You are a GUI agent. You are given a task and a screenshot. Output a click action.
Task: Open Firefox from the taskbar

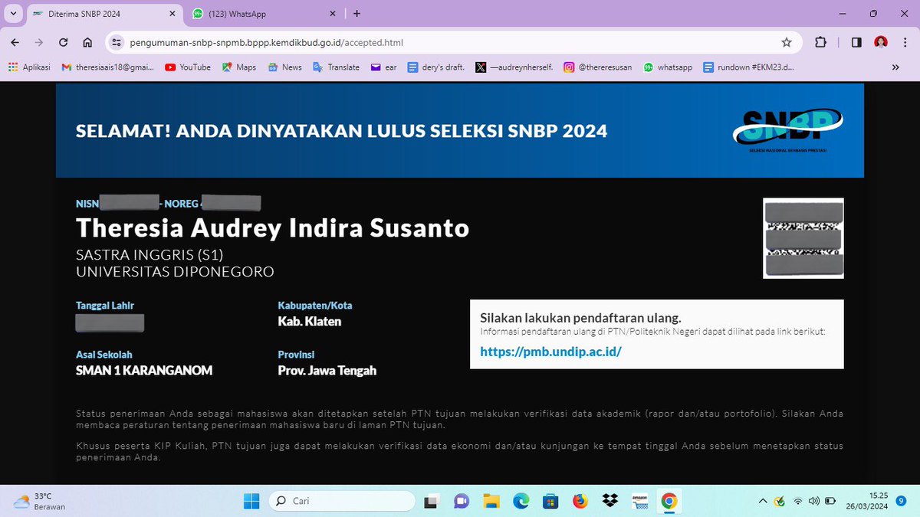coord(580,502)
